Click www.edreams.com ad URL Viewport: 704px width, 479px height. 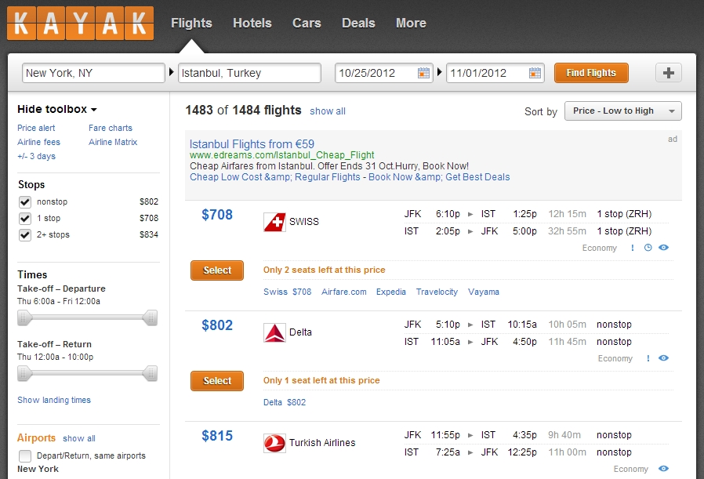click(x=282, y=155)
